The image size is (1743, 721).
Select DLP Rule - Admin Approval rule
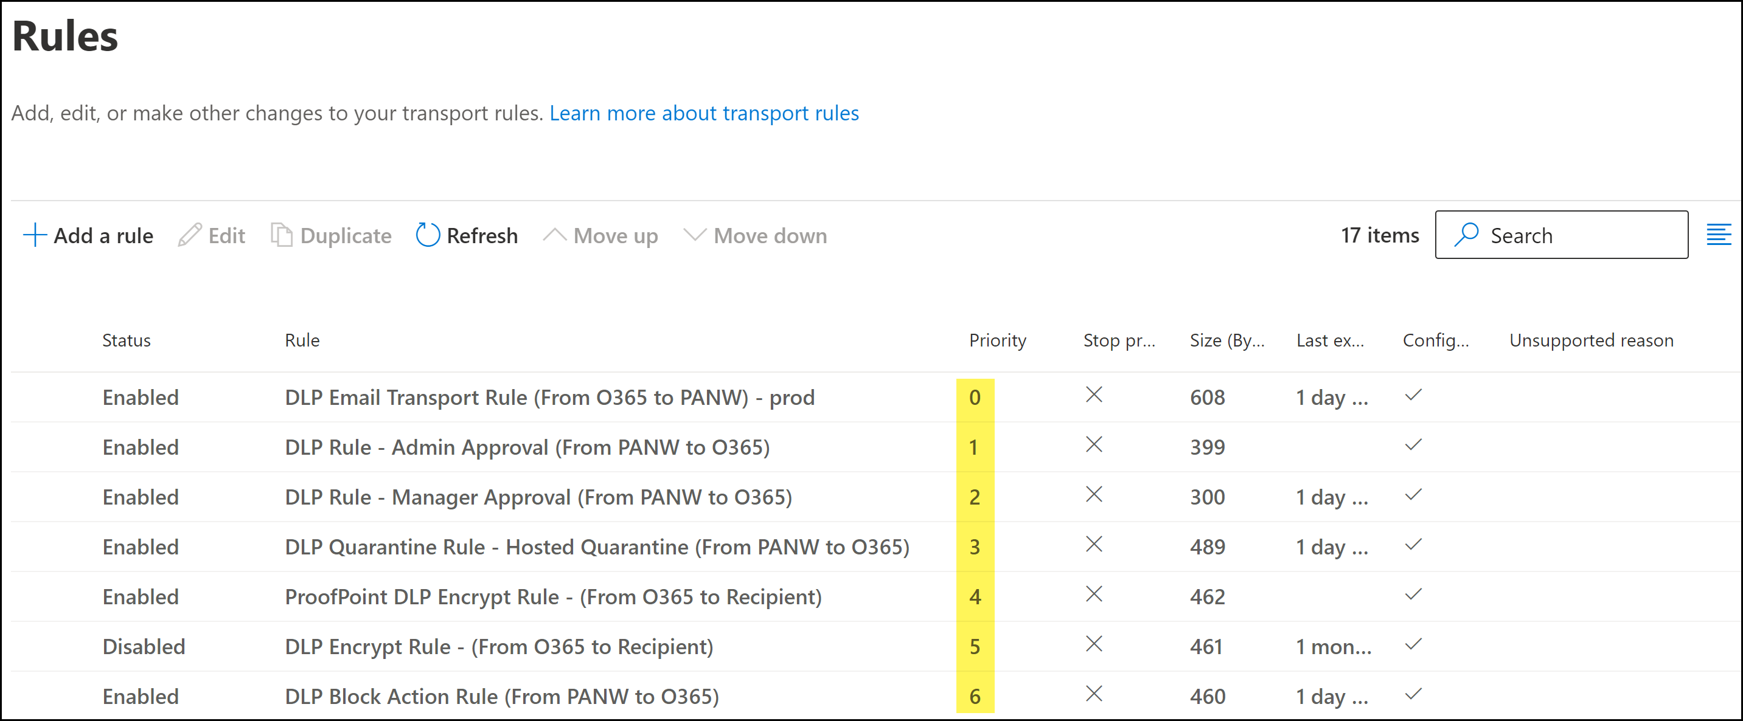527,447
